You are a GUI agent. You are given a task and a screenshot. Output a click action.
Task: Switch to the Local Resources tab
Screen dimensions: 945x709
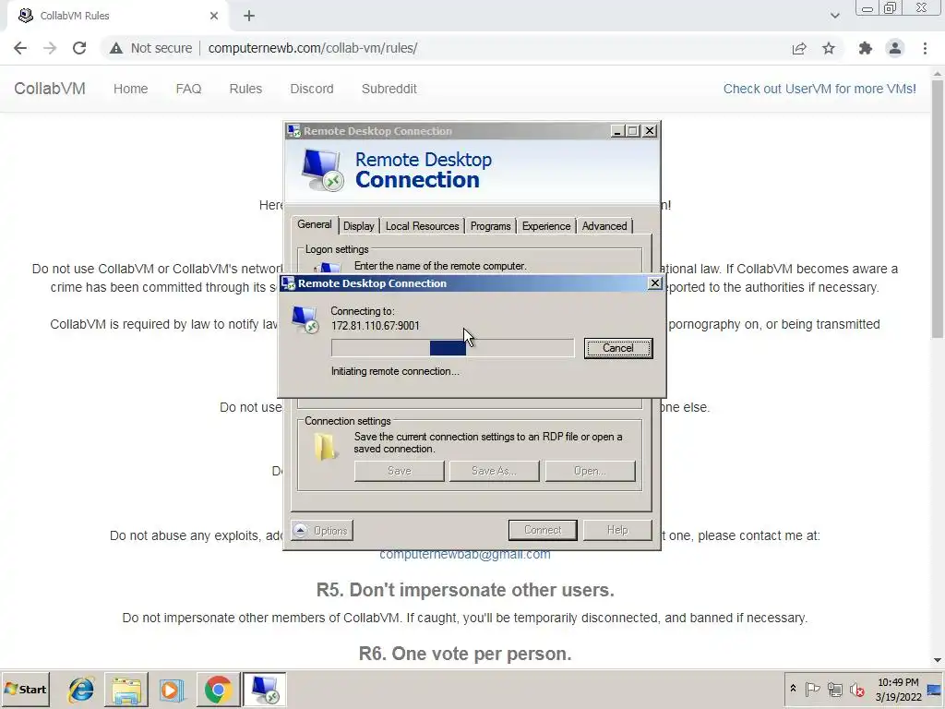pos(422,226)
